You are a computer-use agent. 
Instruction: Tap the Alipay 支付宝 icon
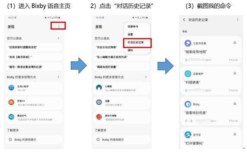(188, 135)
